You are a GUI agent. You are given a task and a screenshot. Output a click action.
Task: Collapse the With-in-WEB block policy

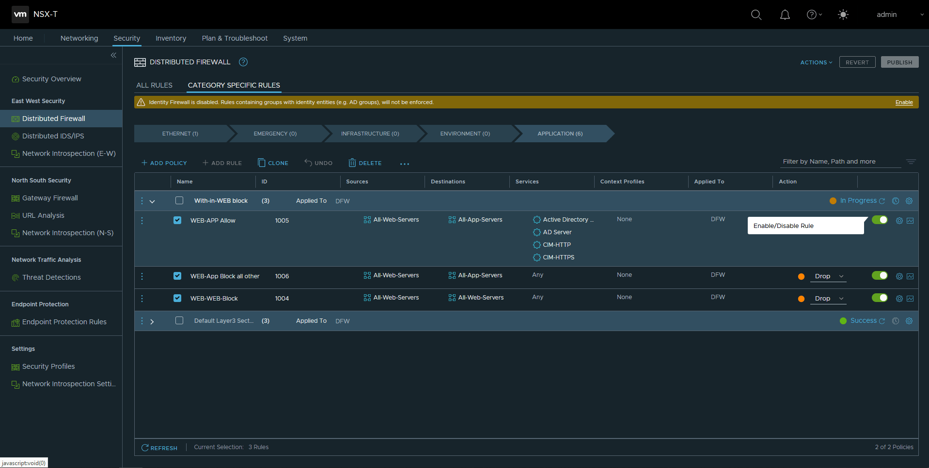(x=152, y=201)
